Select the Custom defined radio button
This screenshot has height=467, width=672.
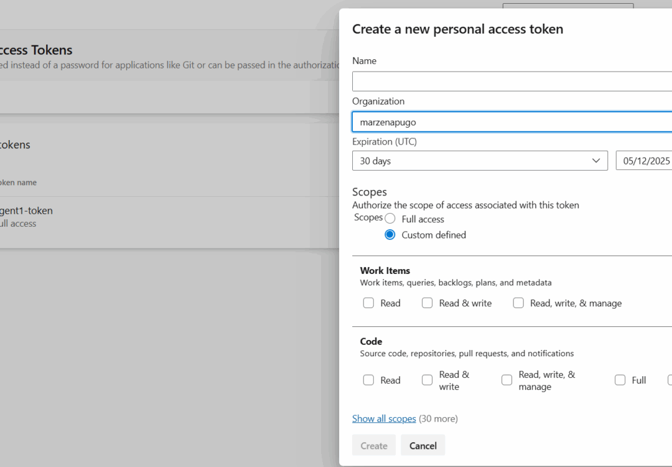point(390,235)
